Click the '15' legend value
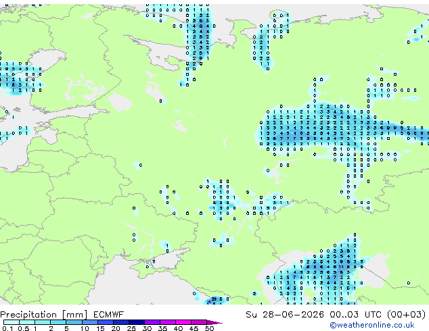This screenshot has height=331, width=429. (101, 328)
